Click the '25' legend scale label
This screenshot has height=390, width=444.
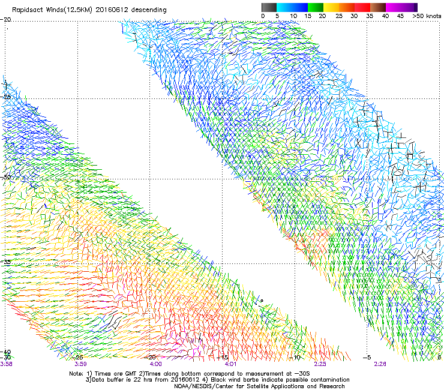point(339,16)
